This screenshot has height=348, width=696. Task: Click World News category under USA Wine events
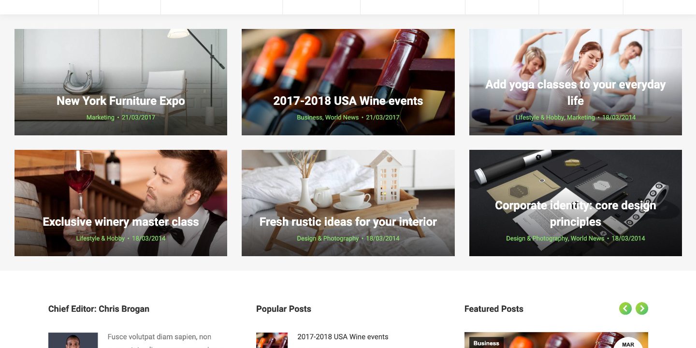coord(342,117)
